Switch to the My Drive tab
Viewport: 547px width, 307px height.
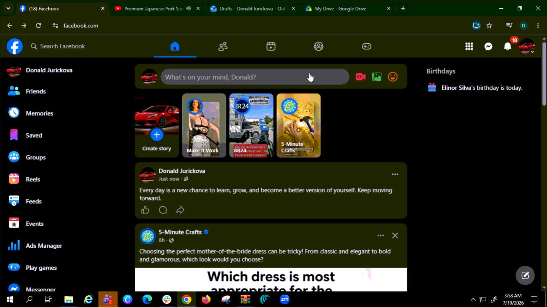[x=341, y=9]
